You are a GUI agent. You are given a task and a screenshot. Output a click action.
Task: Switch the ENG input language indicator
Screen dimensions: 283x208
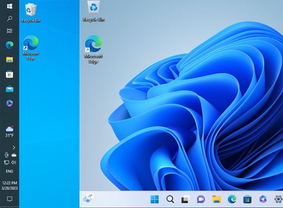pyautogui.click(x=9, y=171)
